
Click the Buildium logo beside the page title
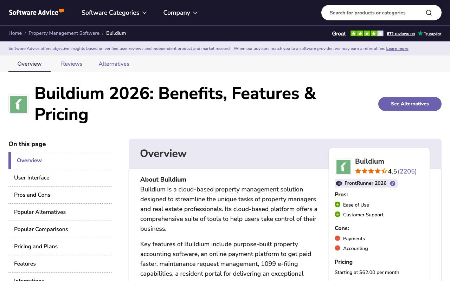[19, 104]
